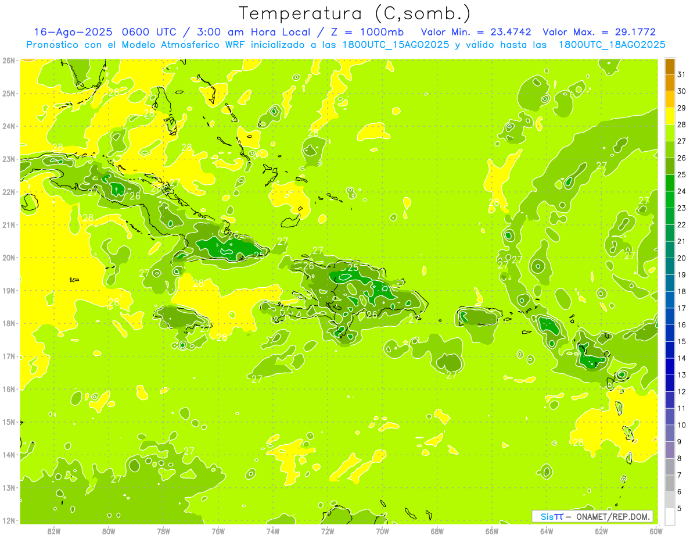Image resolution: width=697 pixels, height=539 pixels.
Task: Click the 21N latitude axis label
Action: tap(9, 225)
